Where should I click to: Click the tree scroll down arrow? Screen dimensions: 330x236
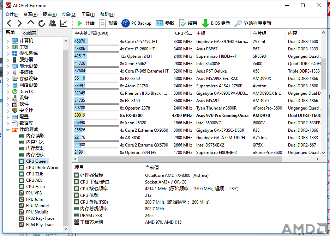point(66,229)
